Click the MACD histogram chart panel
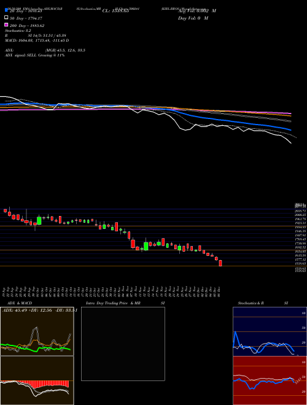This screenshot has width=307, height=405. 37,380
